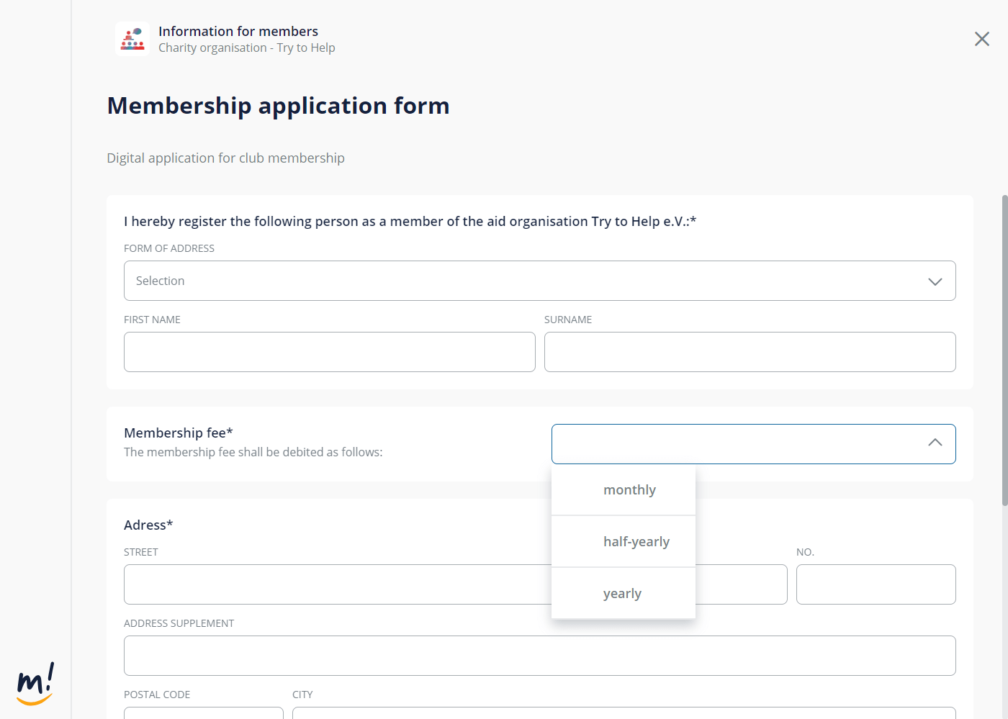
Task: Click the house No. input field
Action: click(876, 584)
